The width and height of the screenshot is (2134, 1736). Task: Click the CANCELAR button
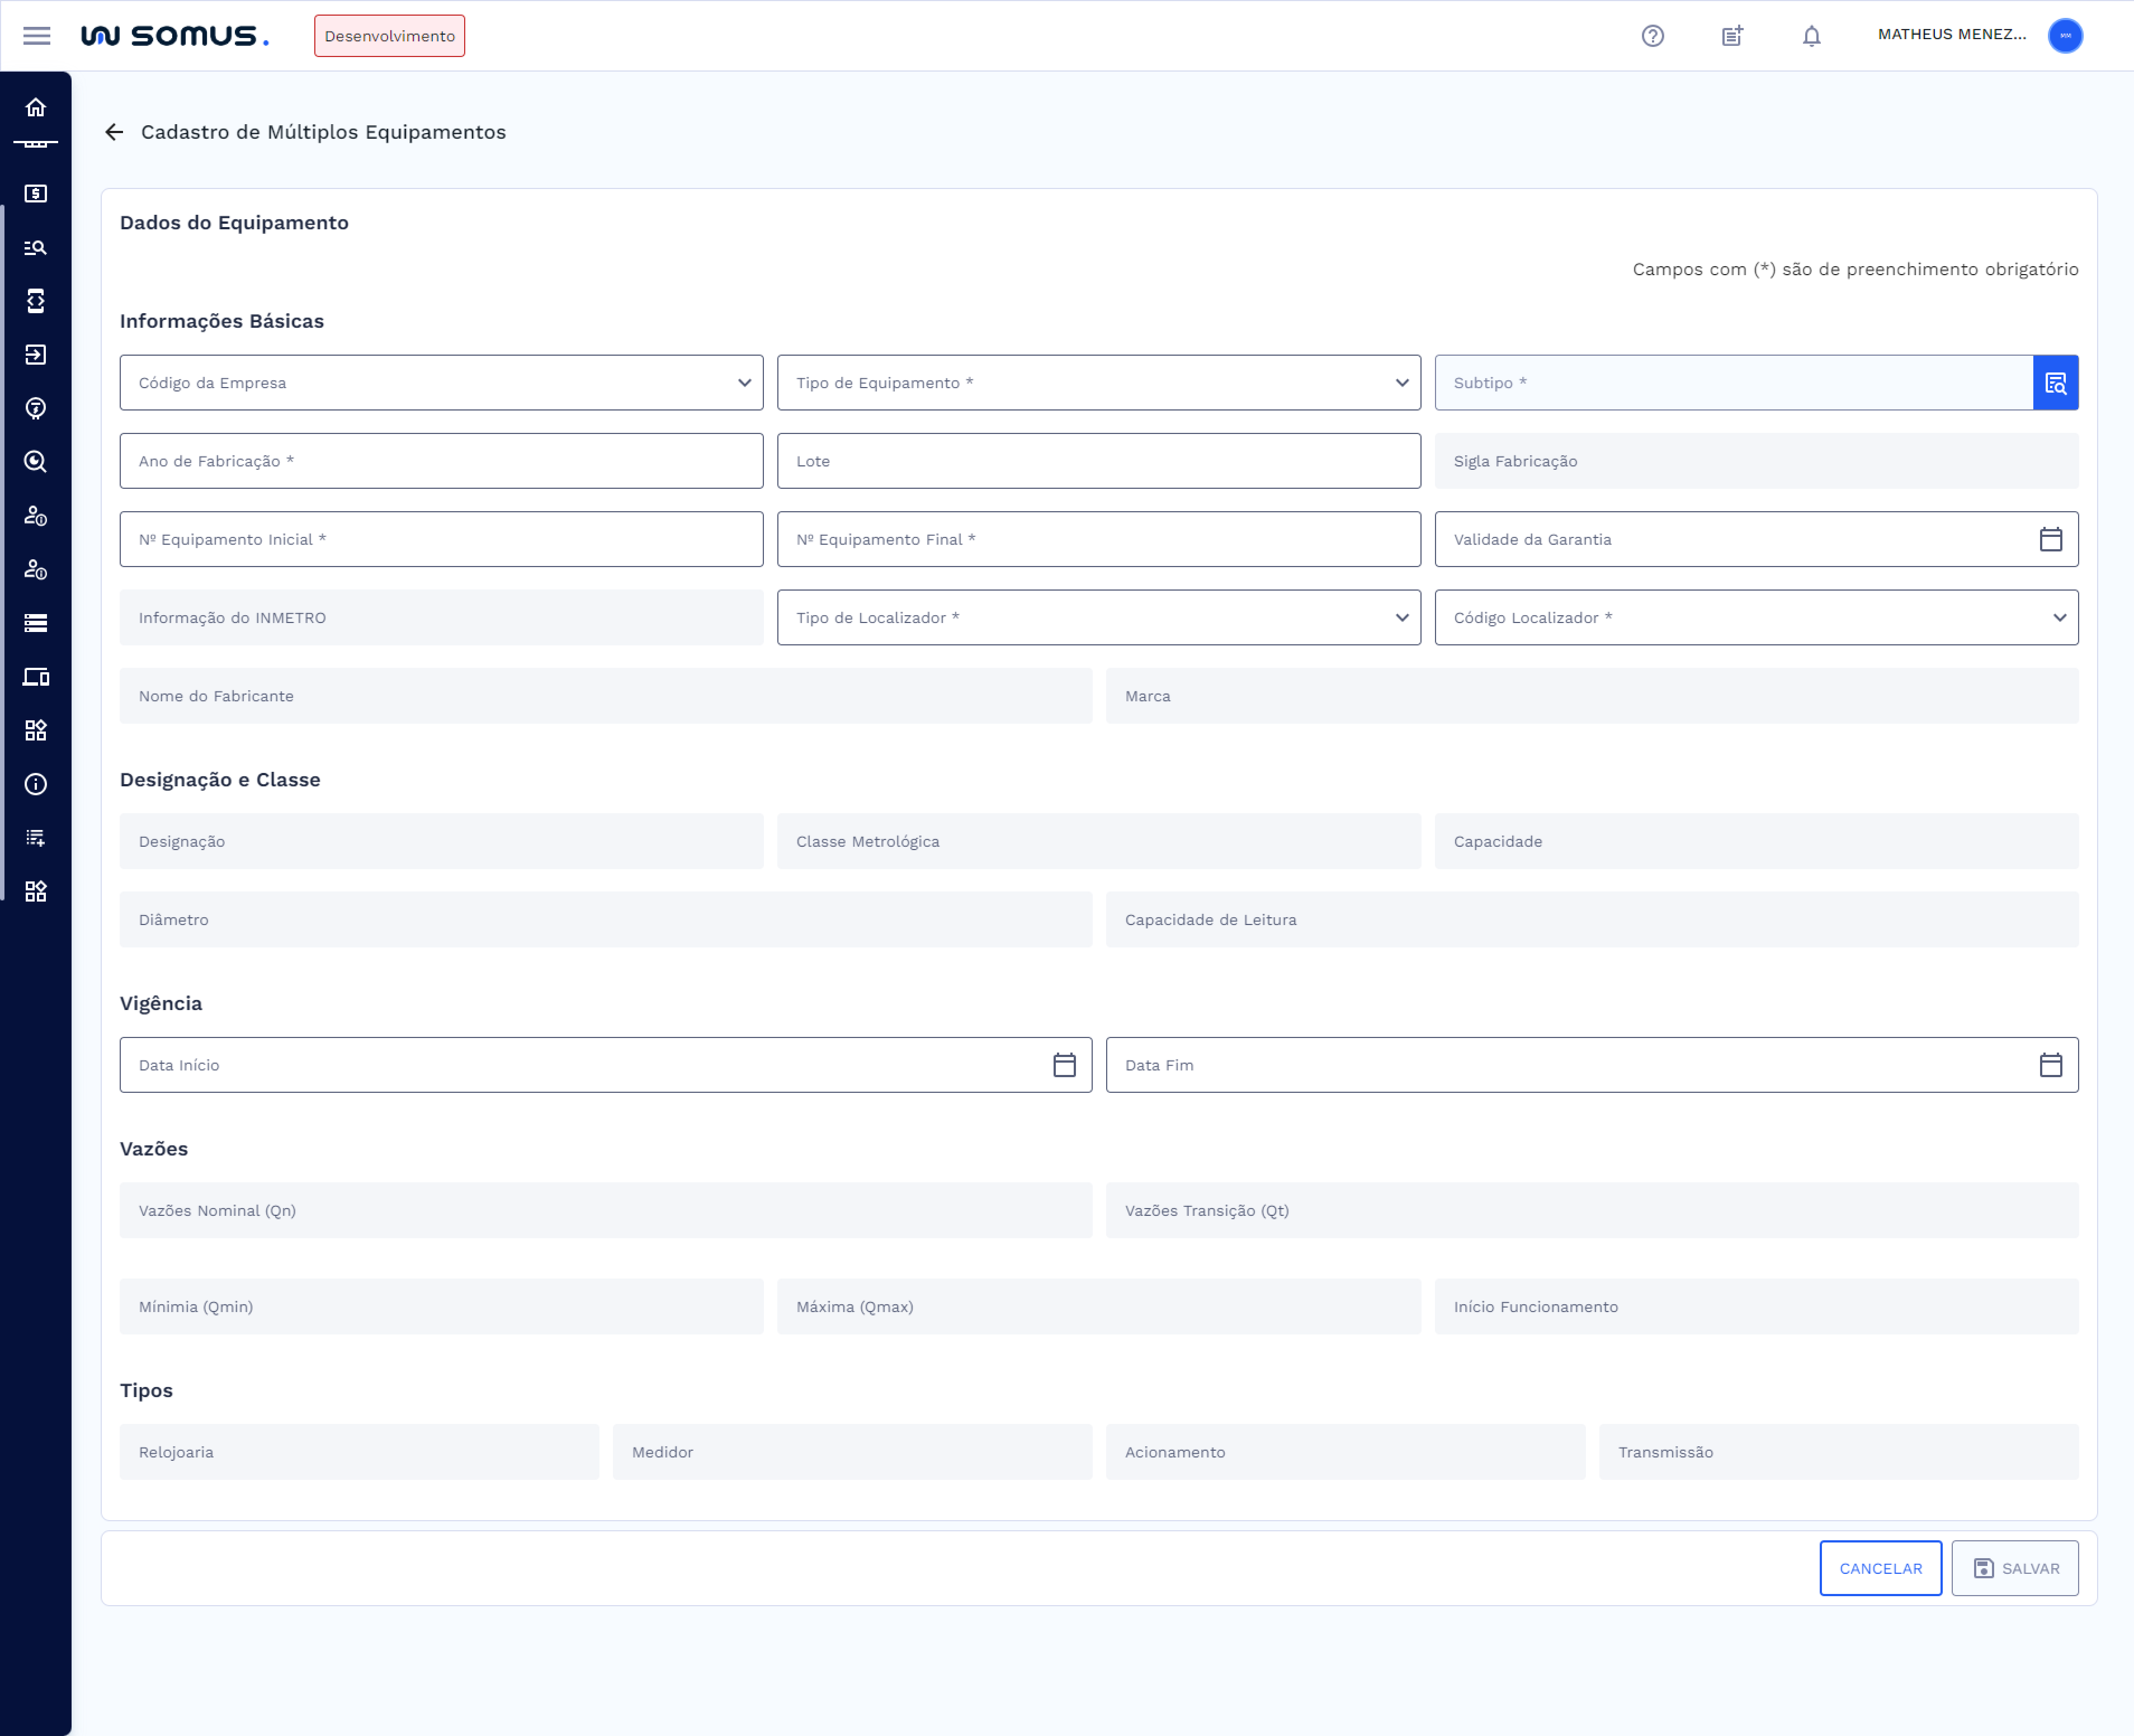point(1880,1568)
